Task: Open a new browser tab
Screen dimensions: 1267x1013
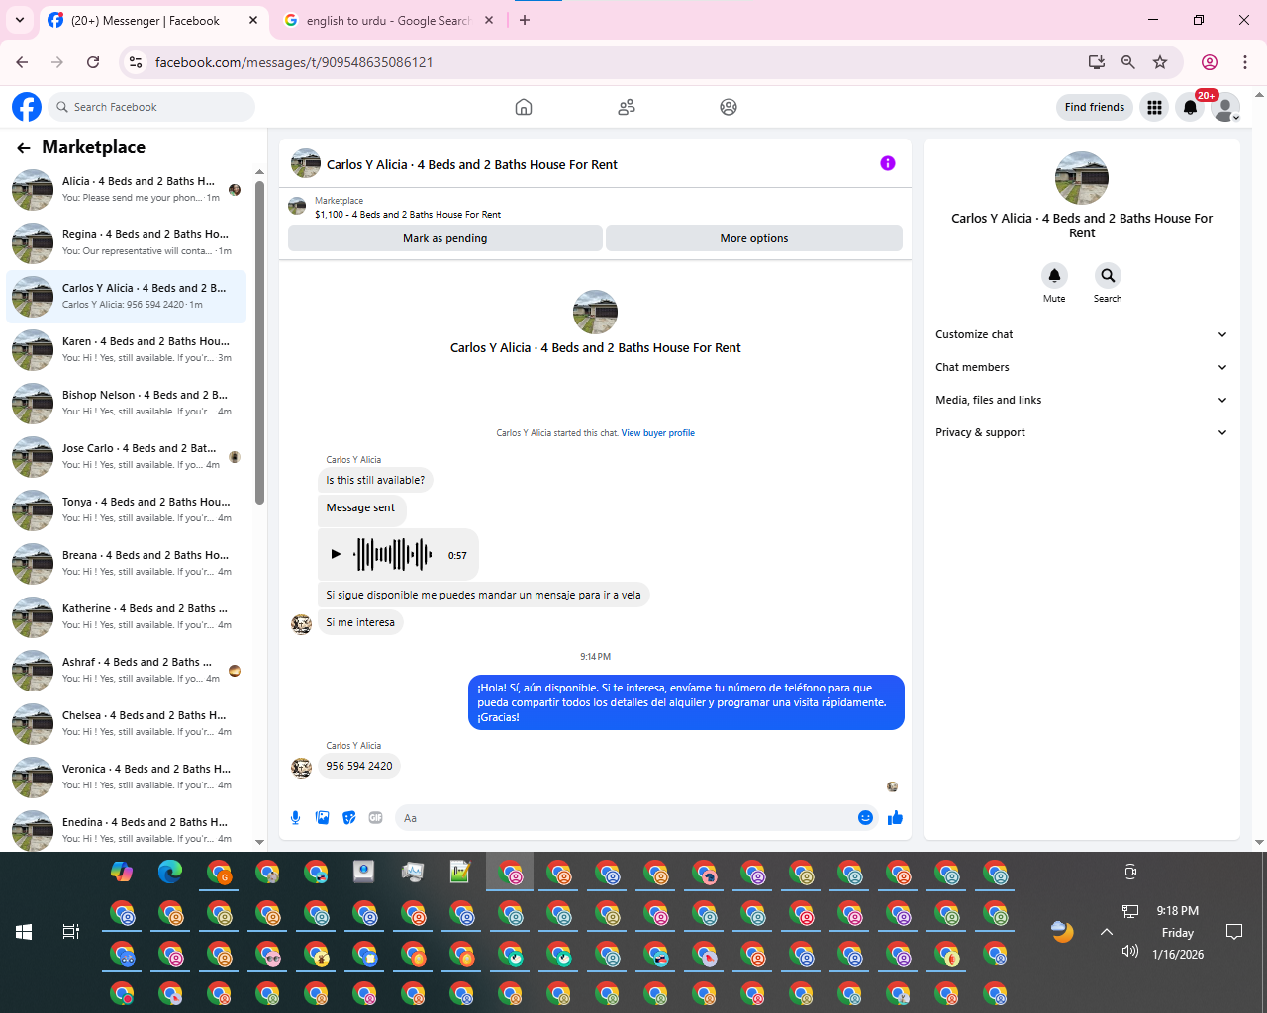Action: [x=525, y=20]
